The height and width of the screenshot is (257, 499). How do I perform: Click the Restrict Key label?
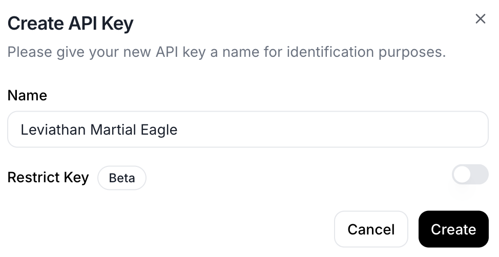[x=48, y=178]
